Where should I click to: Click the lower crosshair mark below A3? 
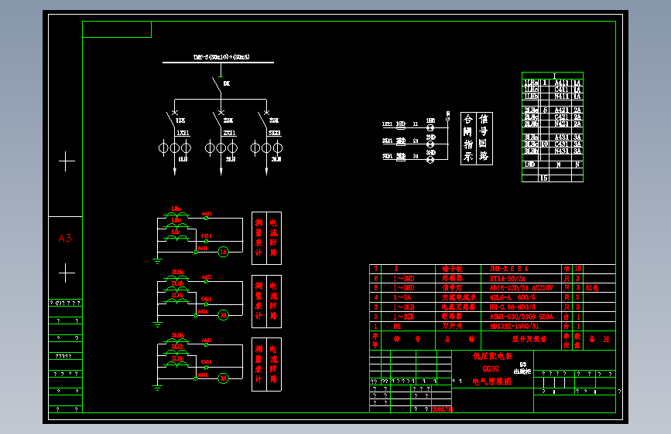[x=67, y=273]
